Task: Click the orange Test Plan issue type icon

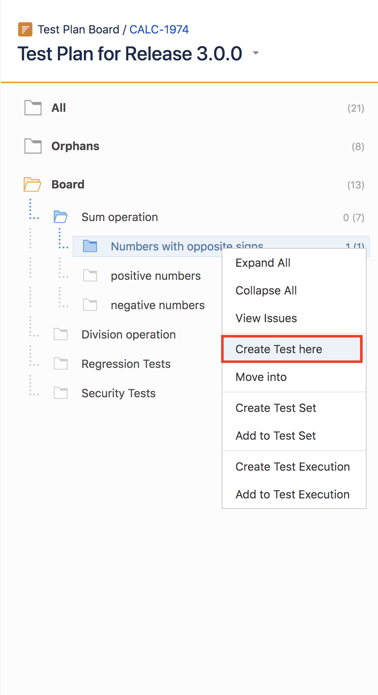Action: coord(25,30)
